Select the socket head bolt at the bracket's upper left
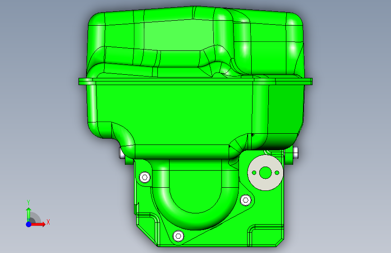 tap(145, 177)
